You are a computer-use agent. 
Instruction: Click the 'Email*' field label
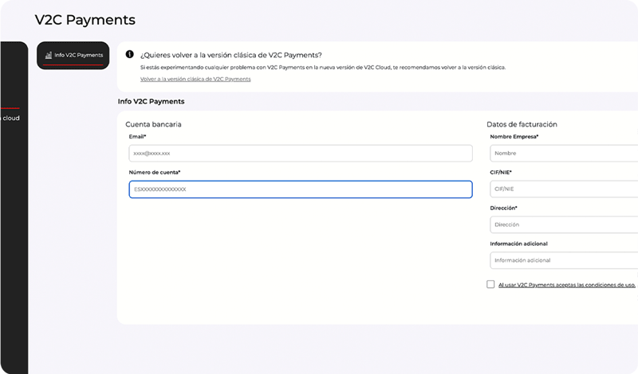(137, 137)
